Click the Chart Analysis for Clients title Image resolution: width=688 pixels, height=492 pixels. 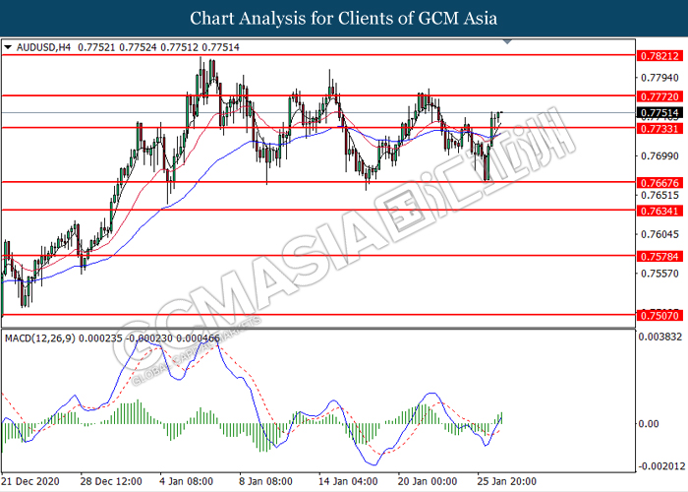[344, 18]
